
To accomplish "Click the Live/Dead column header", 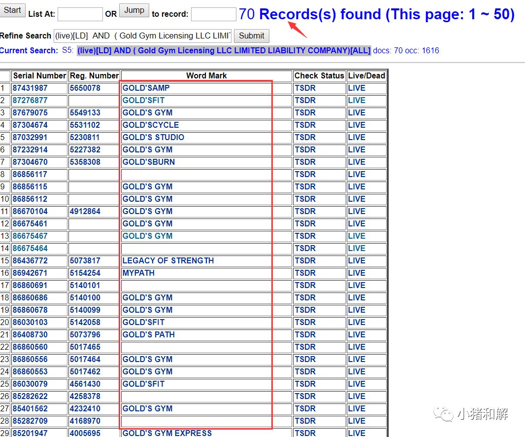I will click(x=366, y=76).
